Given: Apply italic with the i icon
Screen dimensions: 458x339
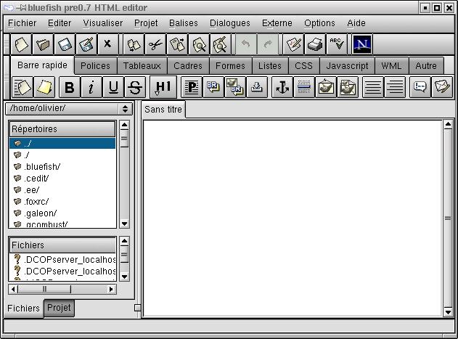Looking at the screenshot, I should tap(91, 88).
